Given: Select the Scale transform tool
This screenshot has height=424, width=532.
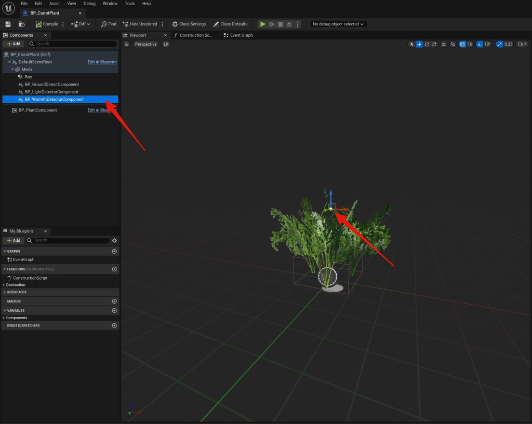Looking at the screenshot, I should point(434,44).
